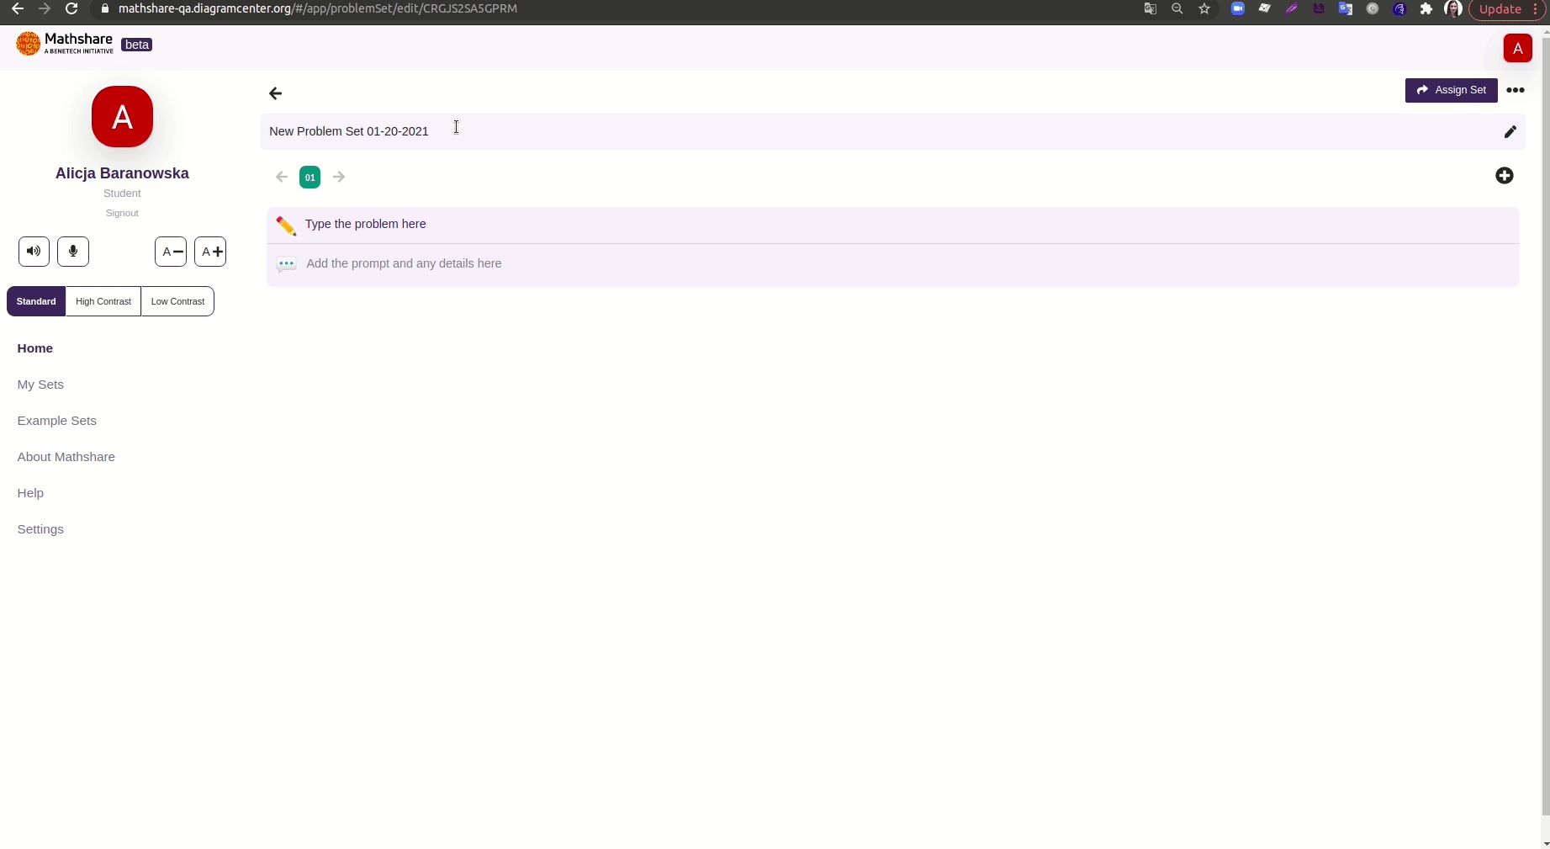This screenshot has width=1550, height=849.
Task: Click the "Type the problem here" field
Action: pos(366,224)
